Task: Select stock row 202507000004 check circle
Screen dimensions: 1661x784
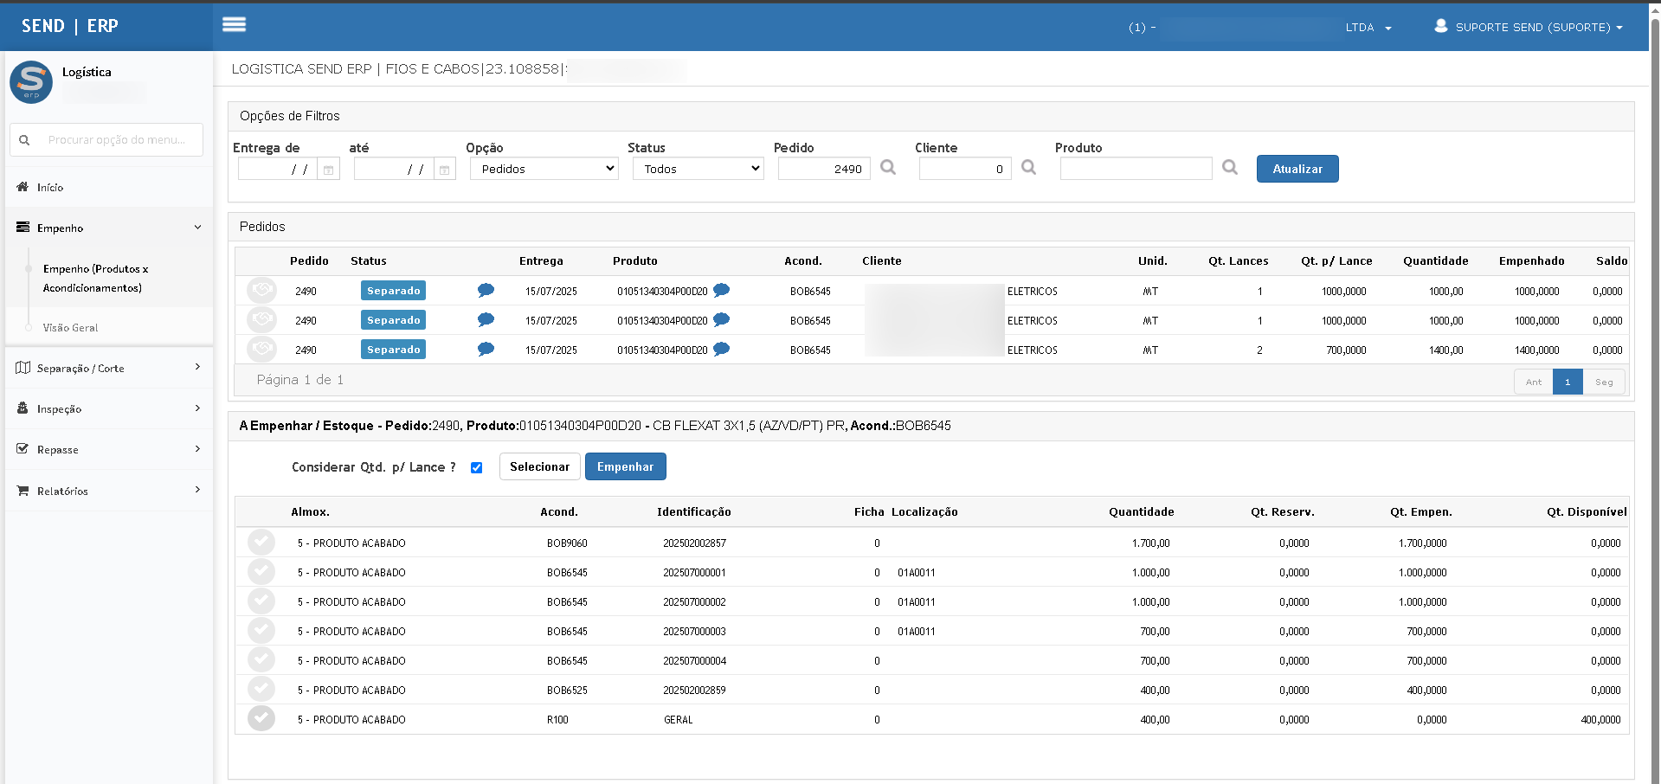Action: point(261,660)
